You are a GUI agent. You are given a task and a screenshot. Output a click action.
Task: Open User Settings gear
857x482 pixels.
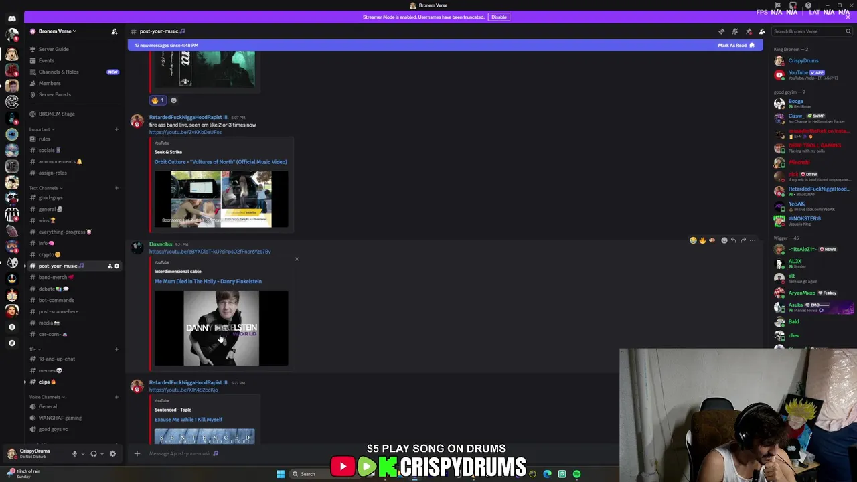(112, 454)
